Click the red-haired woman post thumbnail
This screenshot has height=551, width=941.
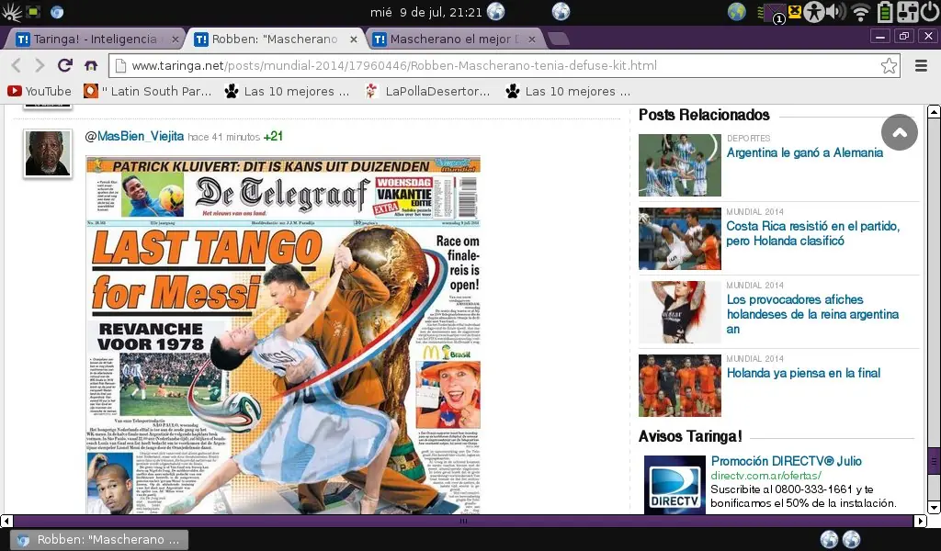coord(680,311)
